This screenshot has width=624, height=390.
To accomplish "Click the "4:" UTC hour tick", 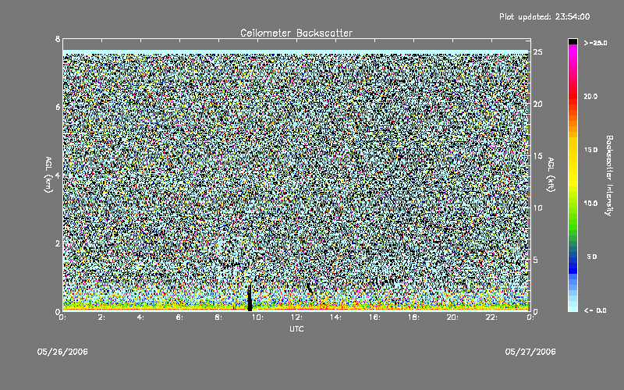I will click(140, 317).
